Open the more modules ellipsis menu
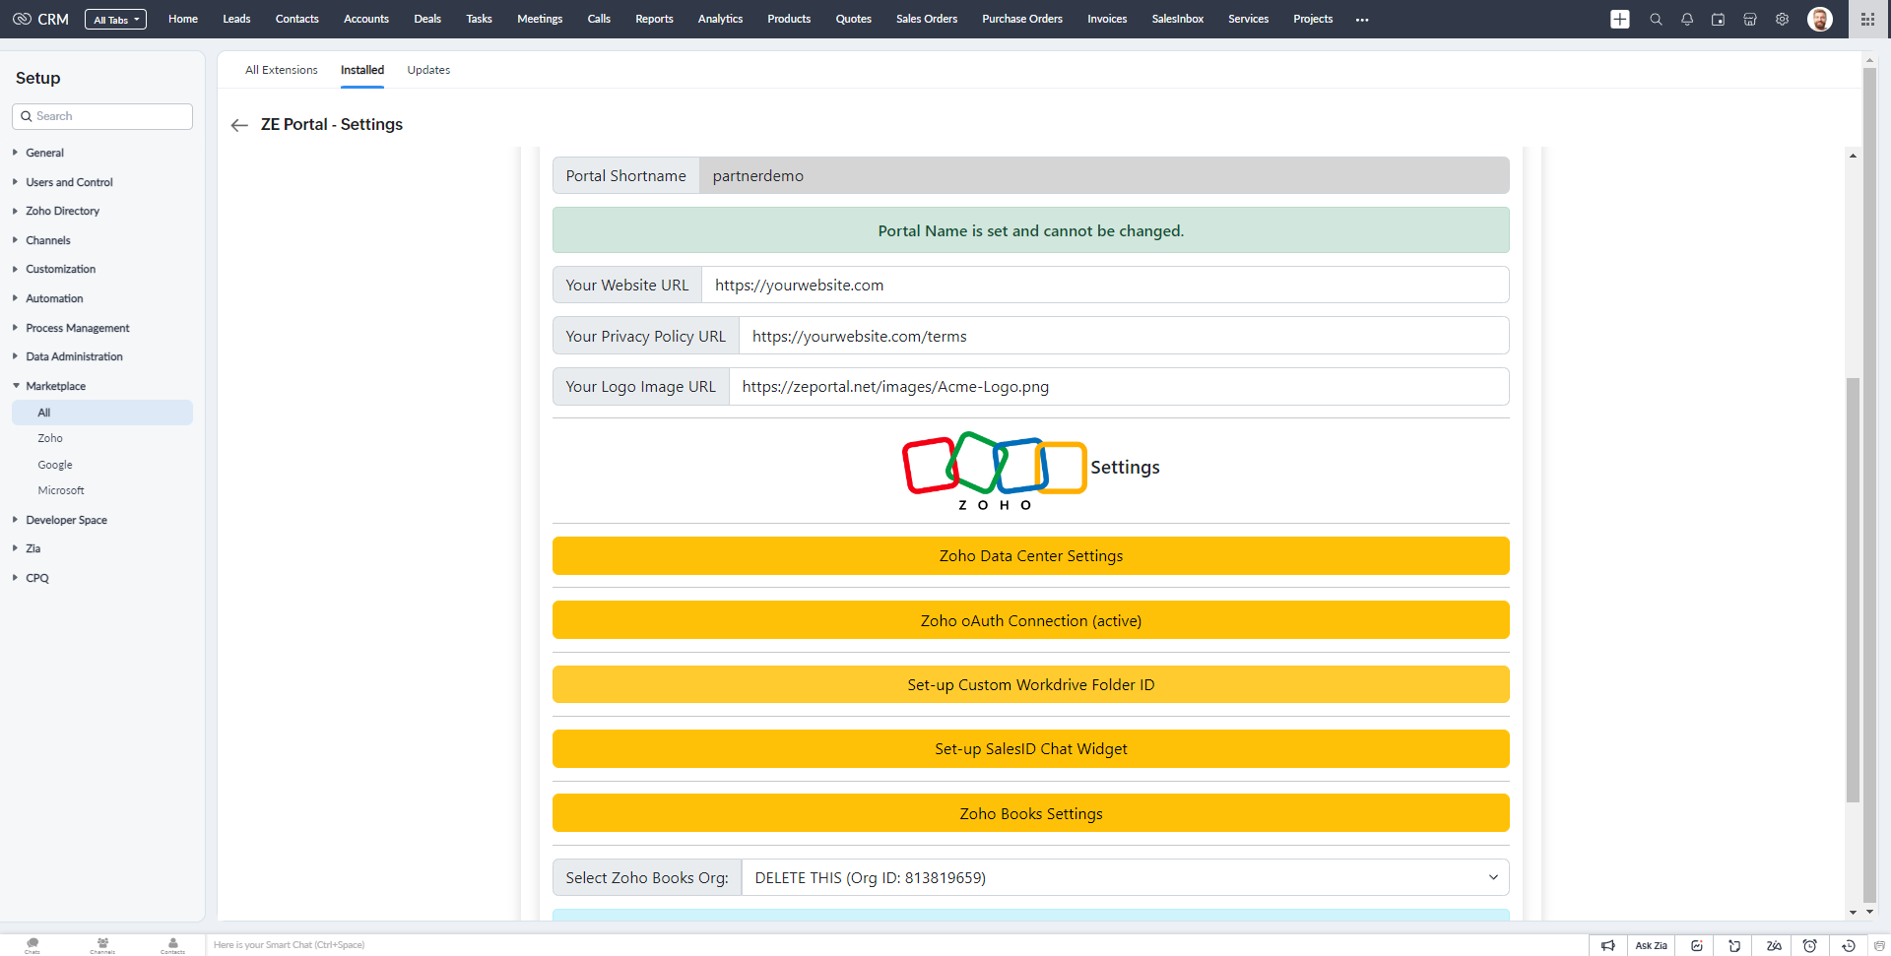Screen dimensions: 1891x956 (x=1362, y=20)
